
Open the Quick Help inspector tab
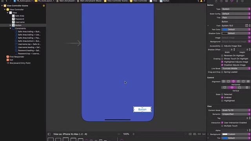(x=221, y=1)
